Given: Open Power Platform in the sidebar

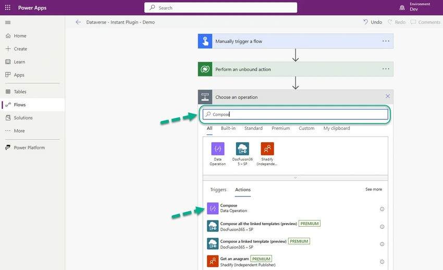Looking at the screenshot, I should pos(32,148).
